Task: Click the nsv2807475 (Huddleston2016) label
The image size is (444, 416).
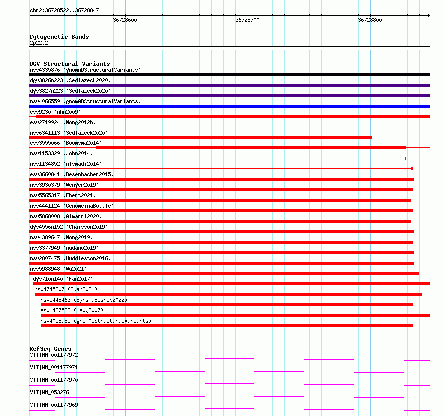Action: pyautogui.click(x=70, y=258)
